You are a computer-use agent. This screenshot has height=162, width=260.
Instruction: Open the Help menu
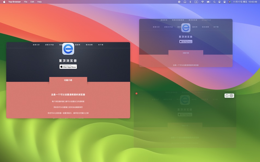[x=39, y=2]
